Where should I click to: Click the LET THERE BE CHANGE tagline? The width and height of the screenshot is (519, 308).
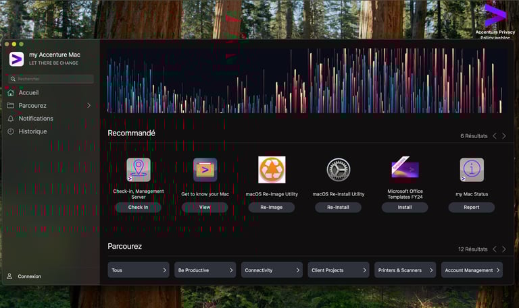click(53, 63)
